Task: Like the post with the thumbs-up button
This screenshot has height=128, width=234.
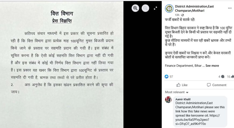Action: tap(182, 85)
